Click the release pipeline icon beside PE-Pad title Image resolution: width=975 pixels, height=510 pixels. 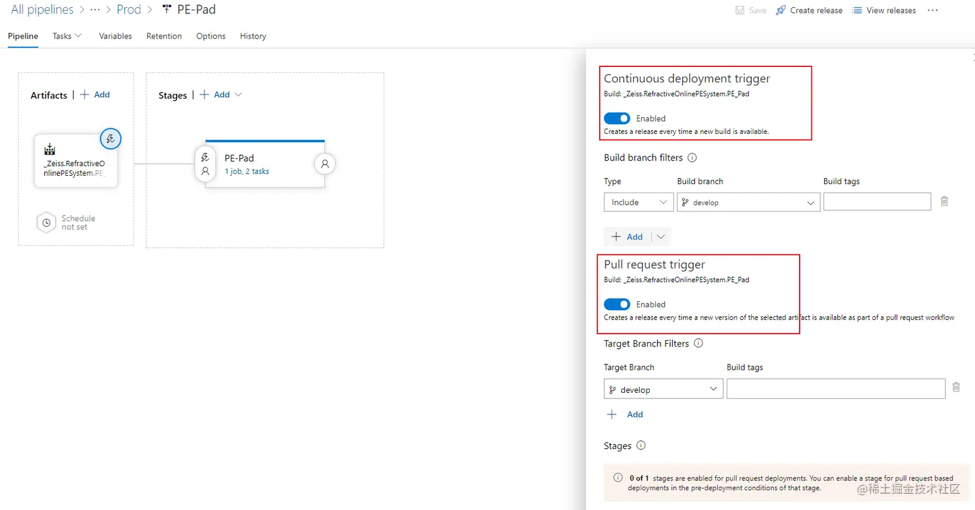click(167, 10)
